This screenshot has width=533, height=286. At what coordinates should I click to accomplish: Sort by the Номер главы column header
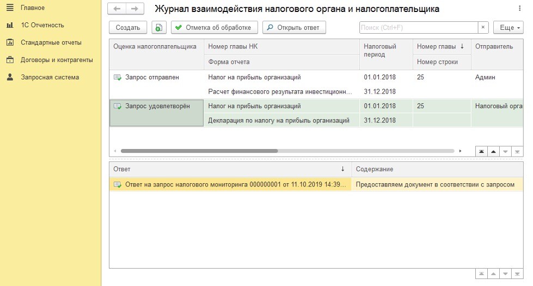point(441,47)
